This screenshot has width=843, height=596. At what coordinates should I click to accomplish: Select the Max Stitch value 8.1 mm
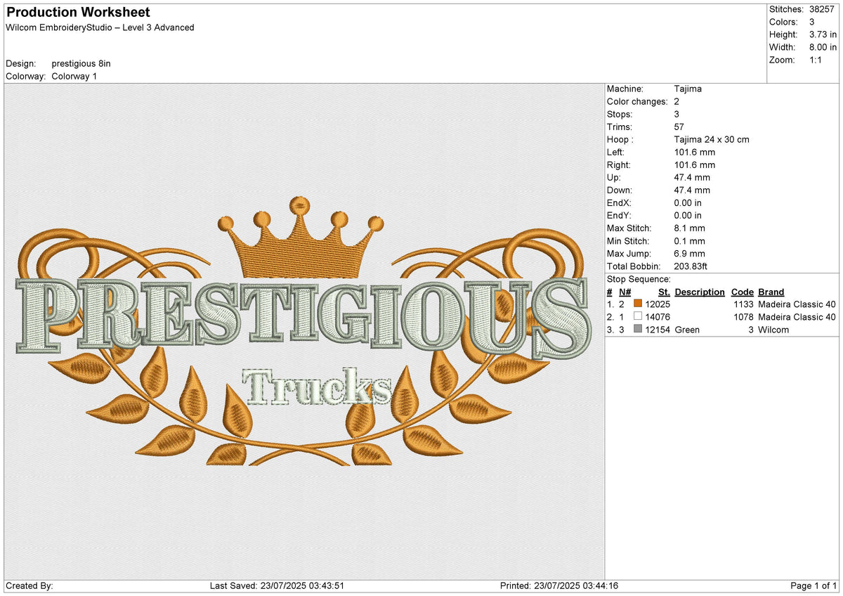[x=689, y=228]
